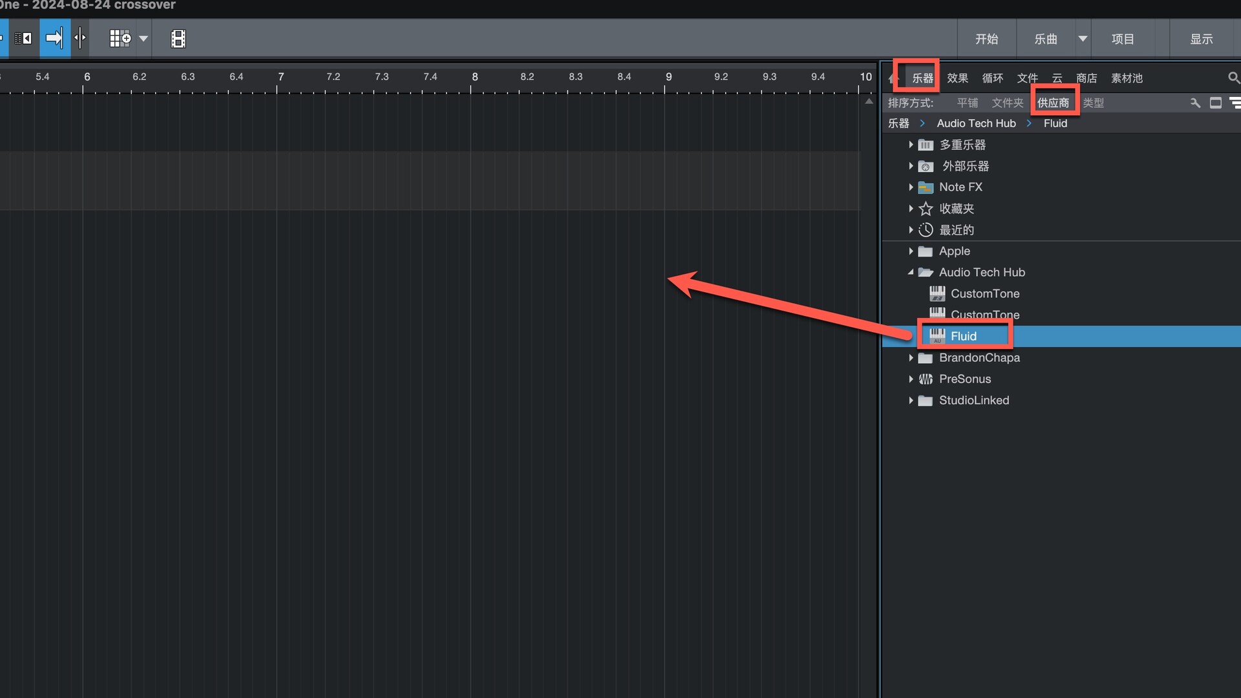The width and height of the screenshot is (1241, 698).
Task: Collapse the Audio Tech Hub folder triangle
Action: (911, 273)
